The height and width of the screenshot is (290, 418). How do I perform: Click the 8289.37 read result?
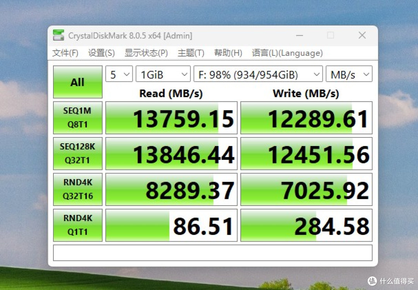coord(171,189)
